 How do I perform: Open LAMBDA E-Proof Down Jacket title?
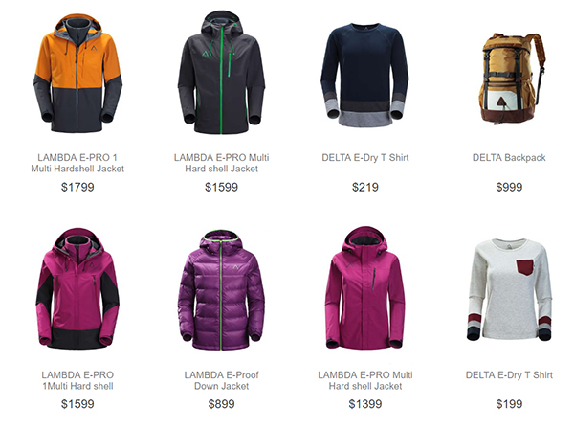222,380
